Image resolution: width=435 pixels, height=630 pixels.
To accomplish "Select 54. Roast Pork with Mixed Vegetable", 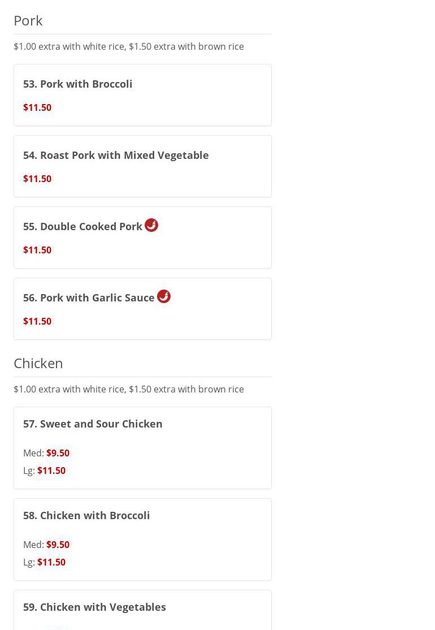I will click(x=116, y=155).
